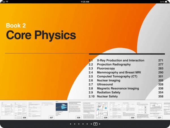This screenshot has height=128, width=170.
Task: Open section 2.1 X-Ray Production and Interaction
Action: [x=120, y=61]
